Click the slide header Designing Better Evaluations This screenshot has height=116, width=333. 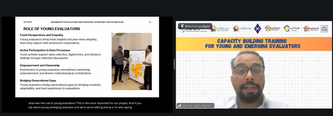click(x=87, y=22)
